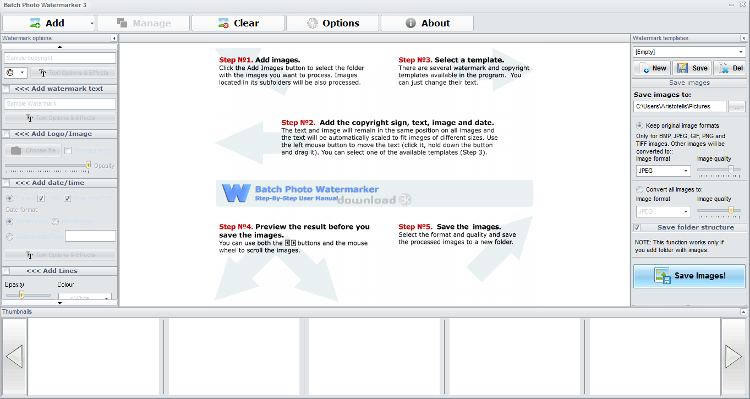Click the Clear toolbar button
Viewport: 750px width, 399px height.
pos(238,23)
